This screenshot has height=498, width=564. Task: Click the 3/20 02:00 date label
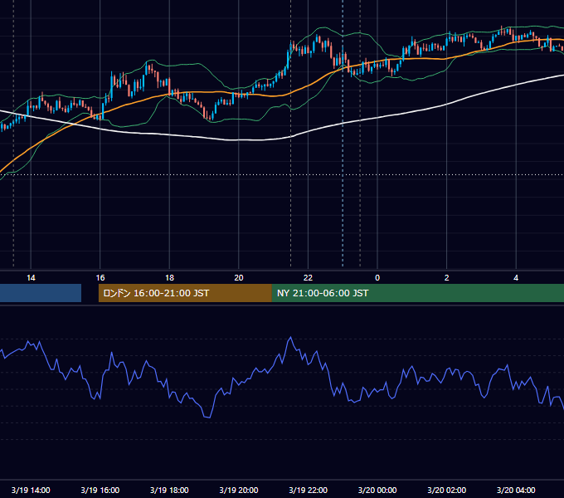point(447,490)
